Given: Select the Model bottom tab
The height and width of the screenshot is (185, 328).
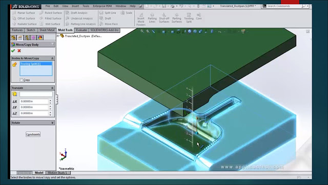Looking at the screenshot, I should 39,173.
